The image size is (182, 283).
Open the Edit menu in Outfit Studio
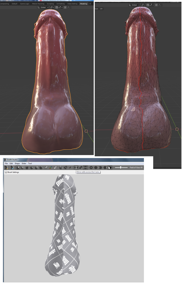tap(11, 164)
